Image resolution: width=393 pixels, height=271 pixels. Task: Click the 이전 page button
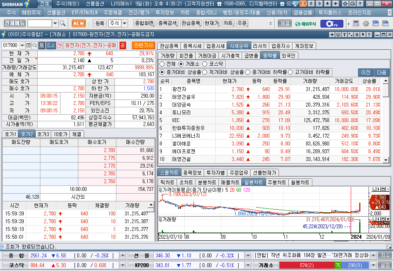365,72
